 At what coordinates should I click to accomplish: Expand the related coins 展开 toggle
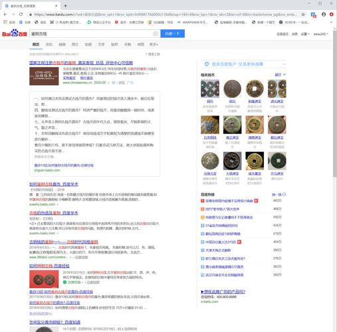281,75
